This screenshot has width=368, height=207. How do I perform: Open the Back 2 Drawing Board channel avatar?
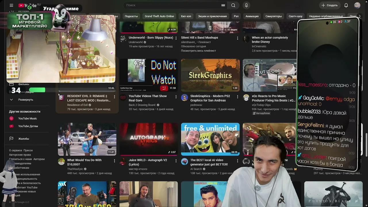123,97
